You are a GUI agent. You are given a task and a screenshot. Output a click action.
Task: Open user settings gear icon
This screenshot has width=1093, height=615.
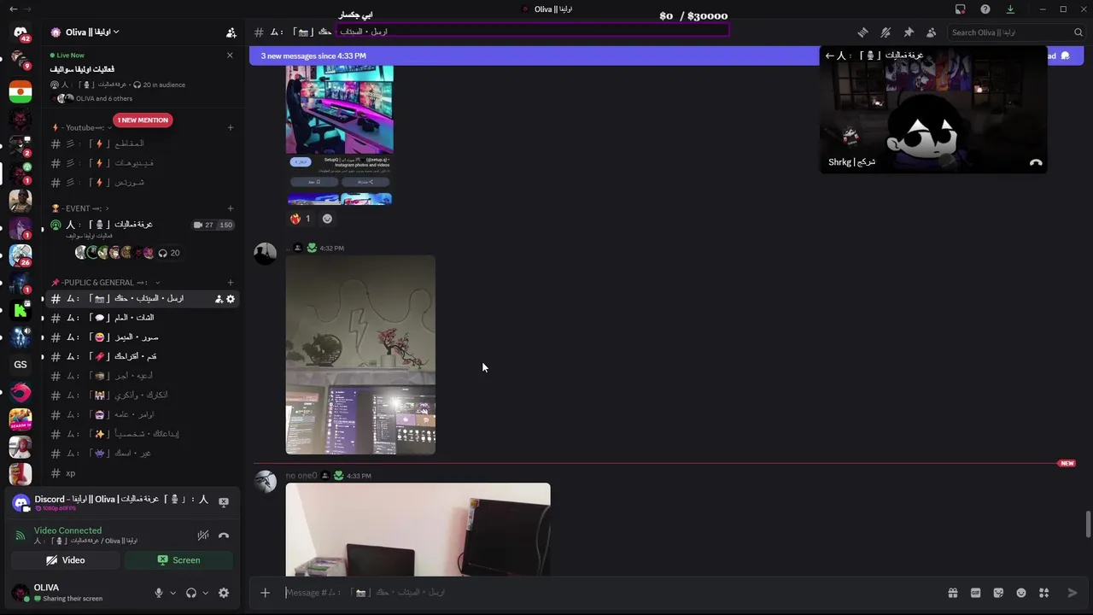pyautogui.click(x=224, y=593)
